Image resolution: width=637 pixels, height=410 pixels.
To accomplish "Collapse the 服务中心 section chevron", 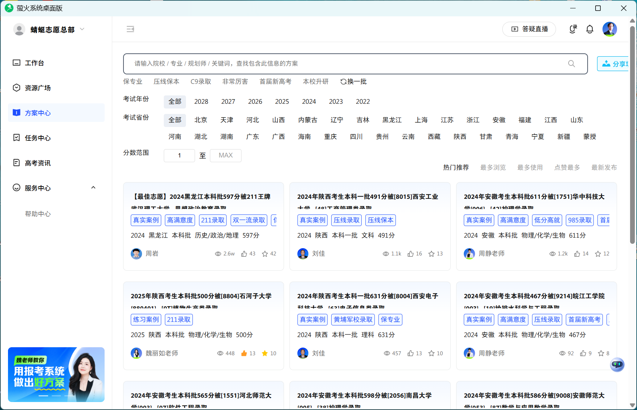I will click(x=93, y=188).
